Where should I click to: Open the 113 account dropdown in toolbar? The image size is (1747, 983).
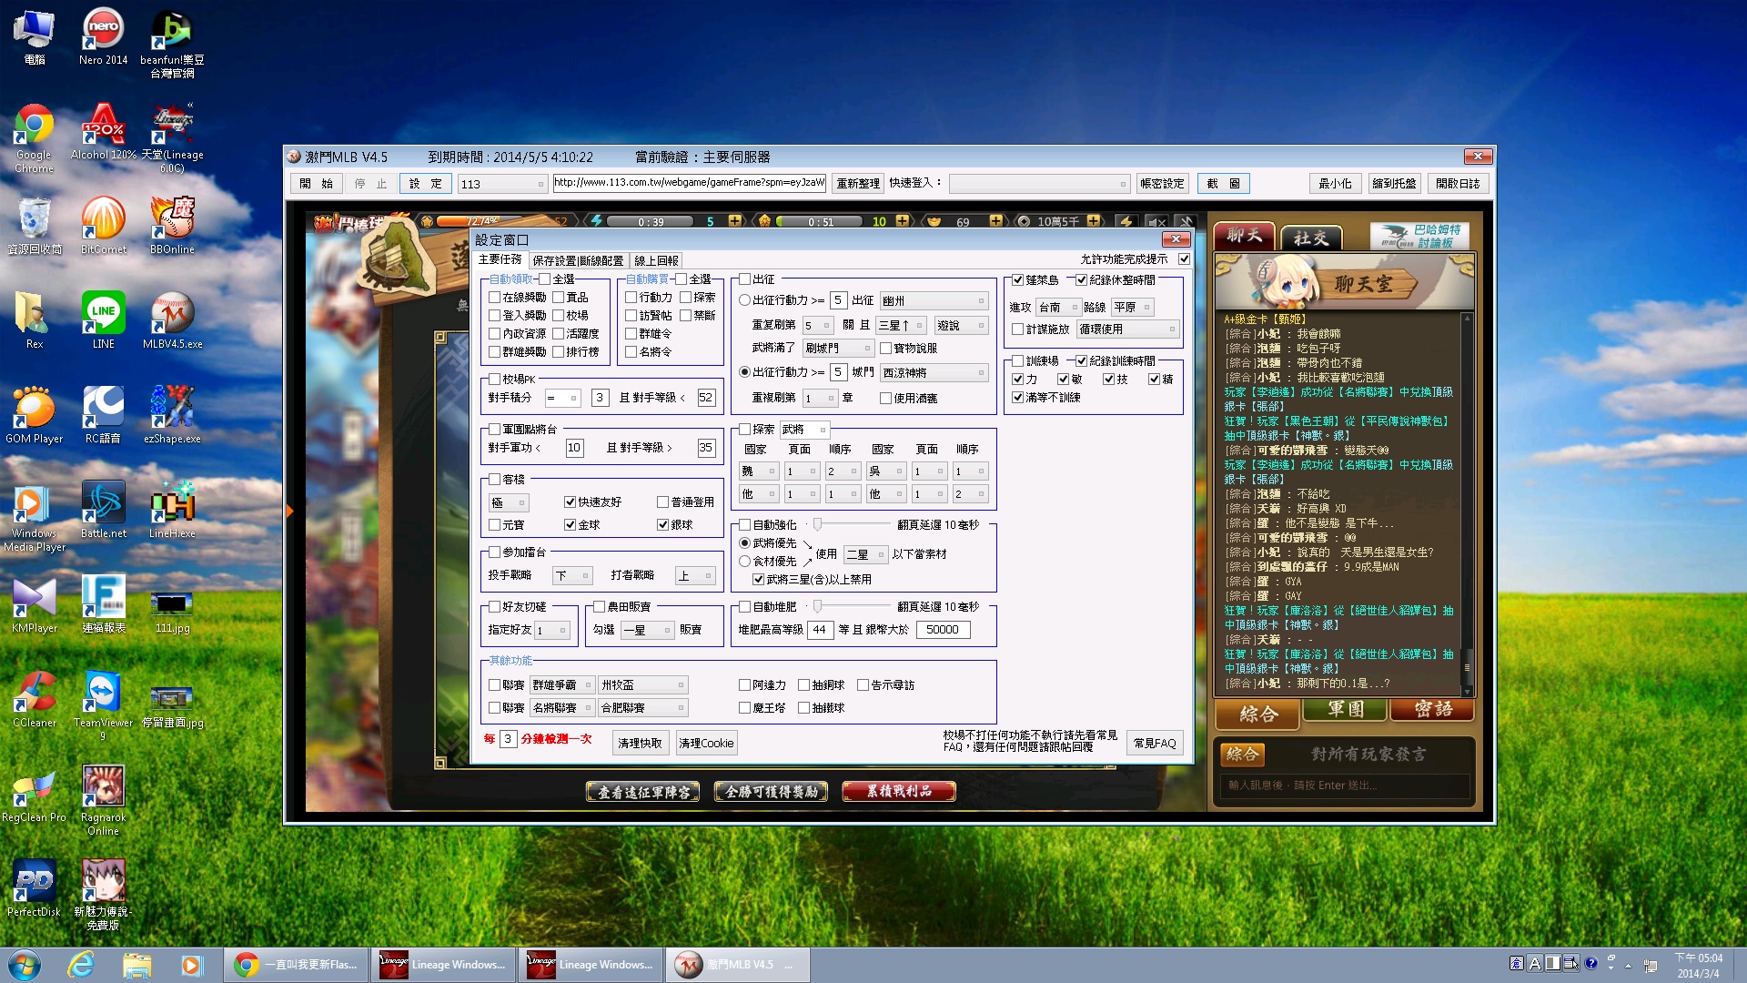click(502, 184)
